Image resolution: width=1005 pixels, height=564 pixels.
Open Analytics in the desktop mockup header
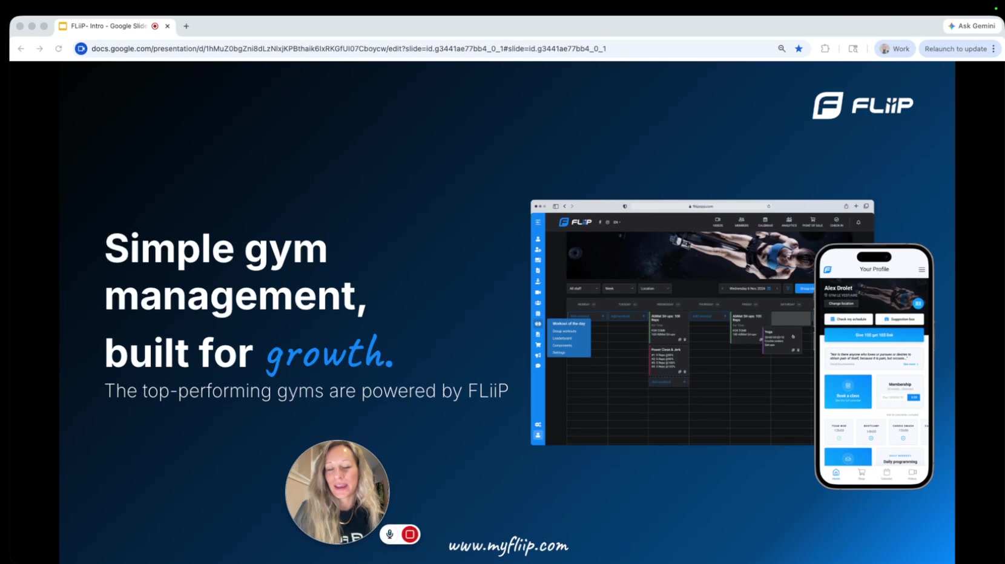click(x=789, y=222)
